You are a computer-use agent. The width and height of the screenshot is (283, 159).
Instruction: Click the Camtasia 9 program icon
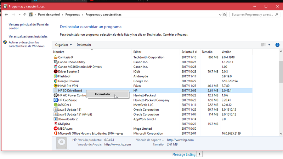pyautogui.click(x=56, y=57)
